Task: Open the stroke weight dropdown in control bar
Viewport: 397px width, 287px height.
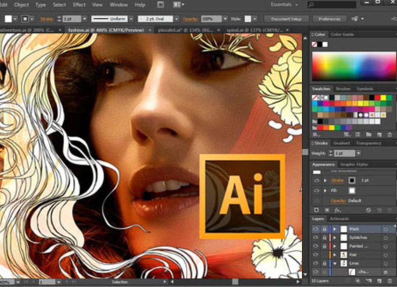Action: tap(85, 19)
